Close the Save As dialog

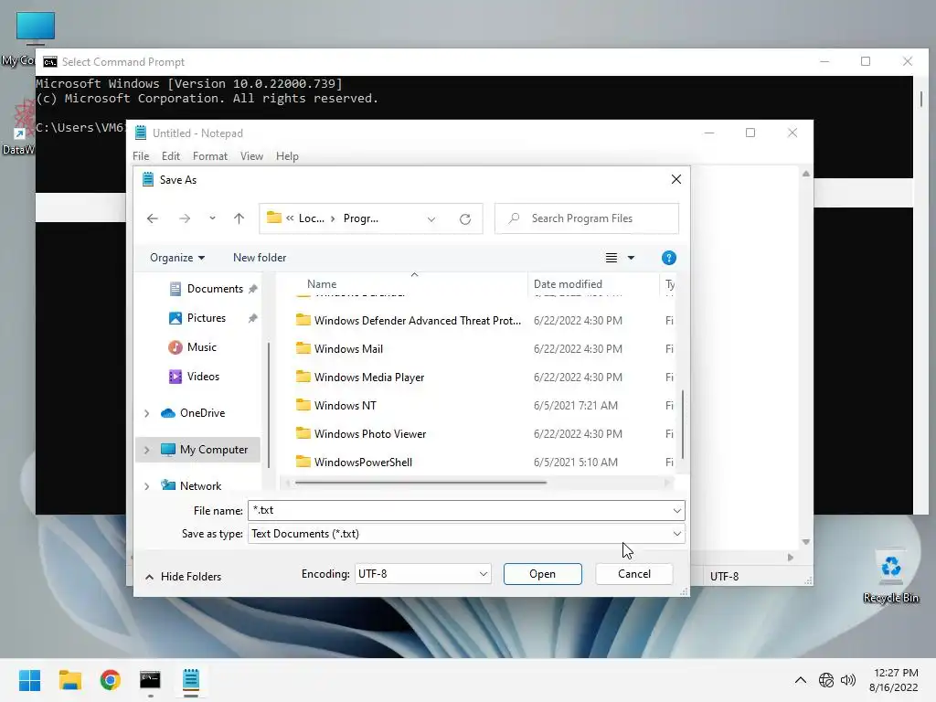[676, 179]
